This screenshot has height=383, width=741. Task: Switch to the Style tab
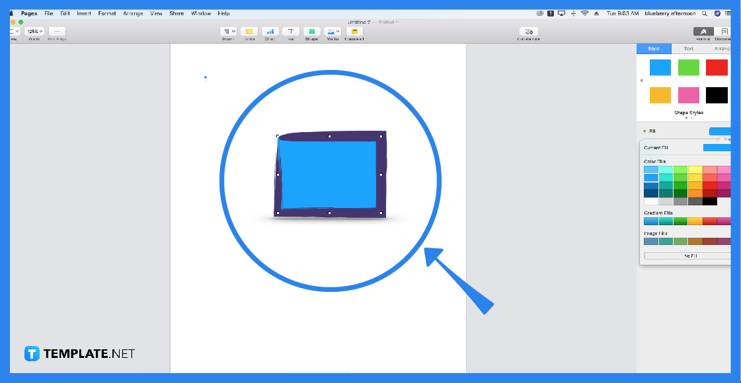click(x=654, y=49)
